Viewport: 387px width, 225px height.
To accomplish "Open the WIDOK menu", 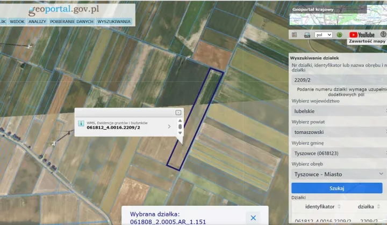I will 17,21.
